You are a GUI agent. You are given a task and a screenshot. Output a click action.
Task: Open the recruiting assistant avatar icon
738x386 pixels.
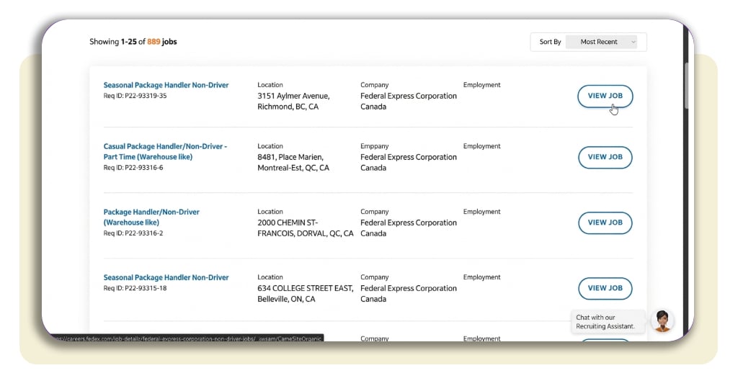[x=663, y=321]
